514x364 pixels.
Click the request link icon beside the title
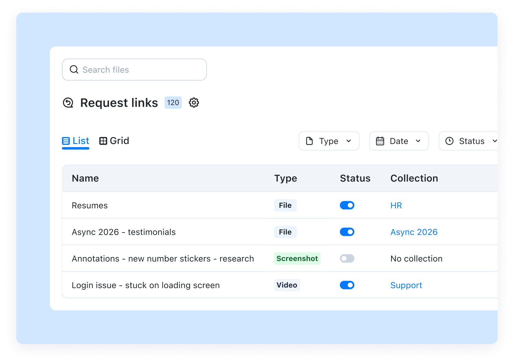pyautogui.click(x=68, y=103)
